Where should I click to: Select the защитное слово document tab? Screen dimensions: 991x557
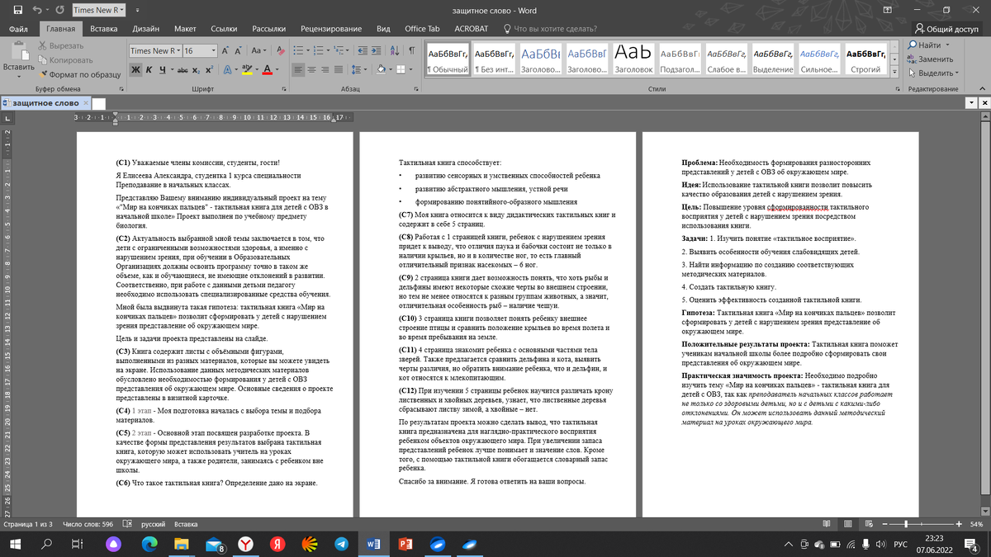click(46, 103)
